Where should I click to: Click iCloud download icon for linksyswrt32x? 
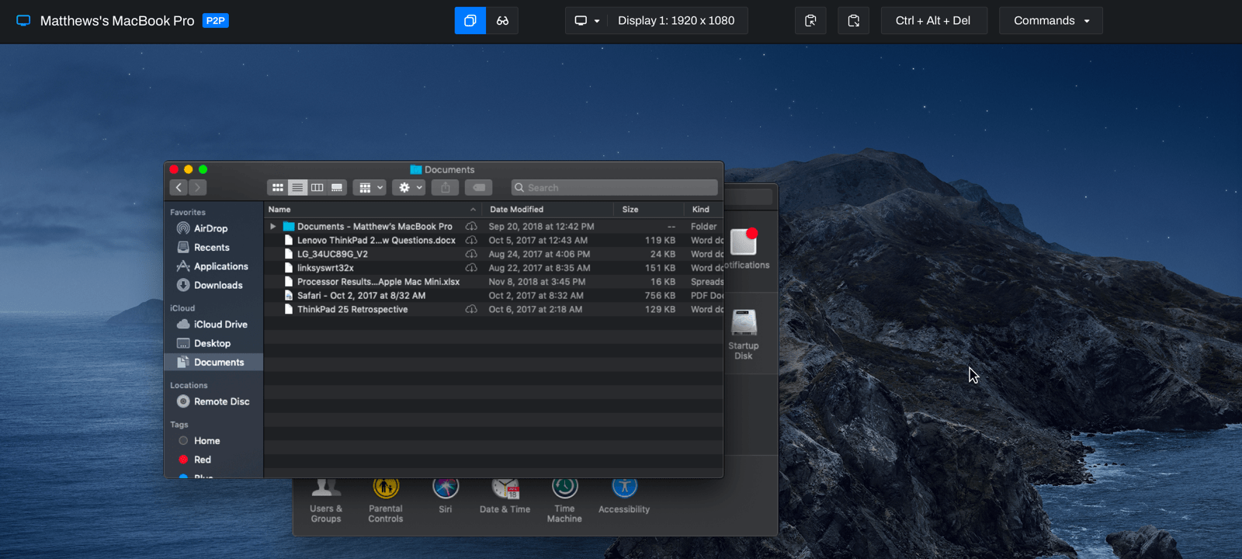[471, 268]
